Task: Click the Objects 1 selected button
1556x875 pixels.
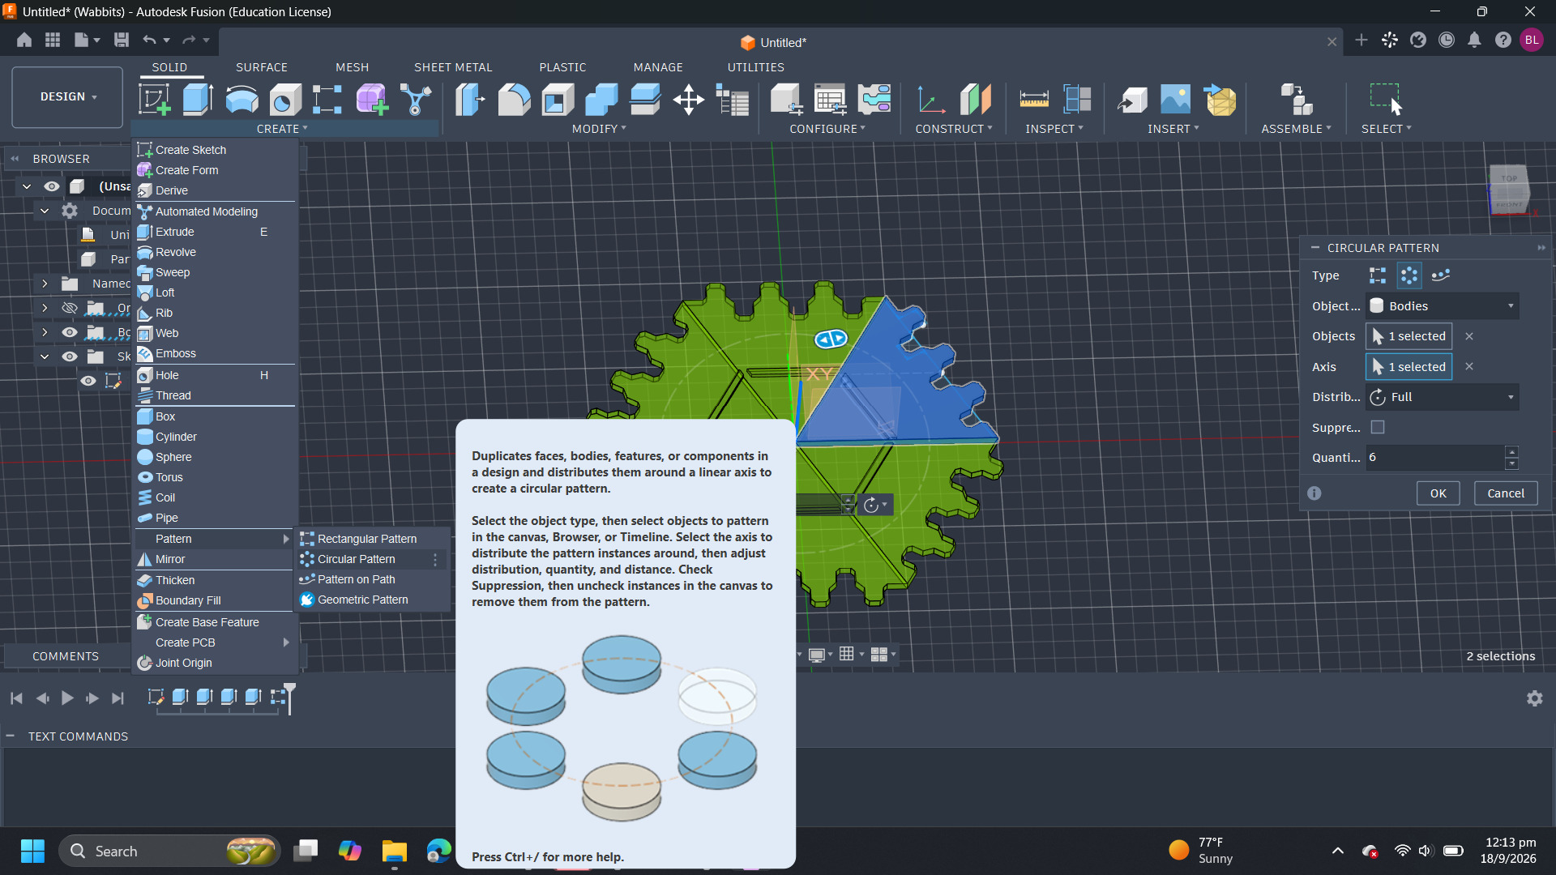Action: 1409,336
